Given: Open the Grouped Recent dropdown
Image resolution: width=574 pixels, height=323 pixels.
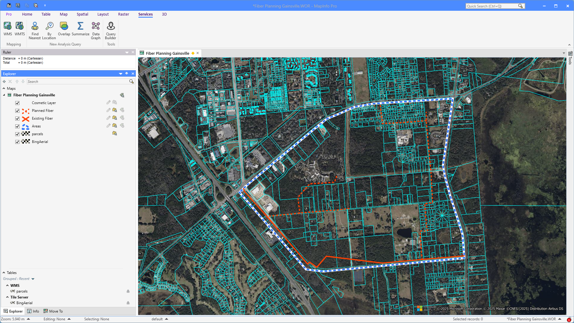Looking at the screenshot, I should pos(33,279).
